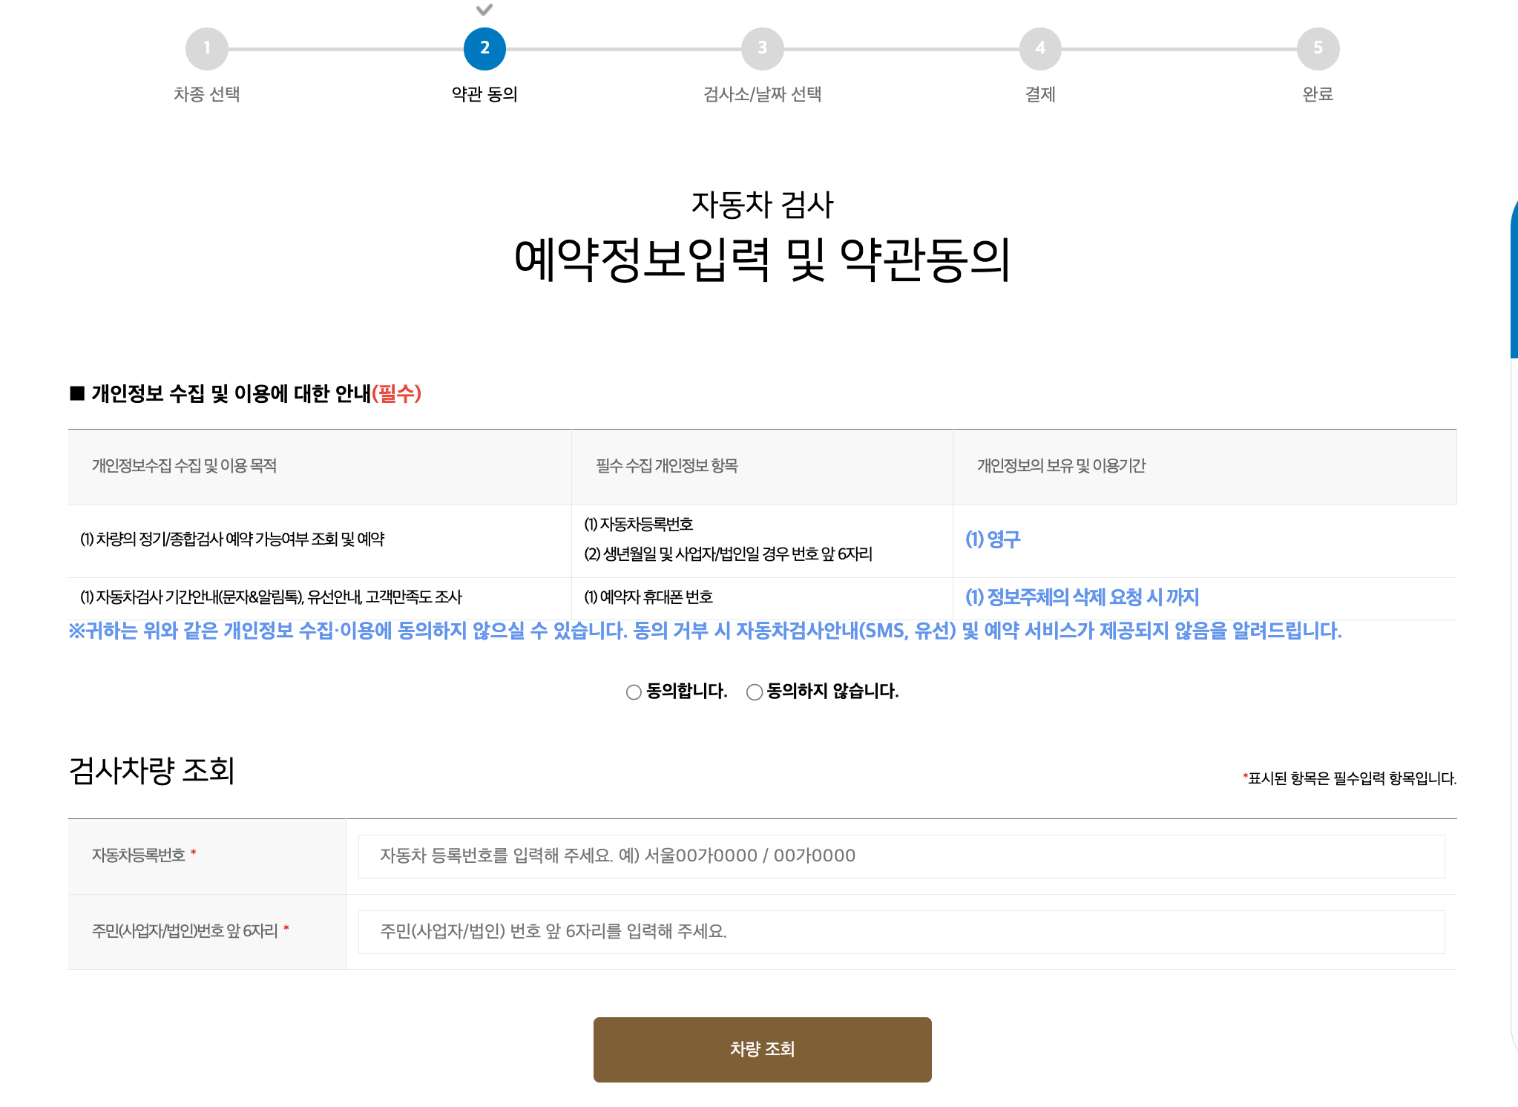The width and height of the screenshot is (1518, 1107).
Task: Select the 동의합니다 radio button
Action: [x=634, y=692]
